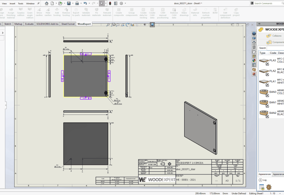This screenshot has height=195, width=284.
Task: Expand the Log section
Action: tap(260, 180)
